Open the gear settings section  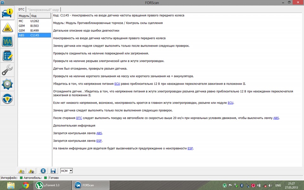point(7,84)
